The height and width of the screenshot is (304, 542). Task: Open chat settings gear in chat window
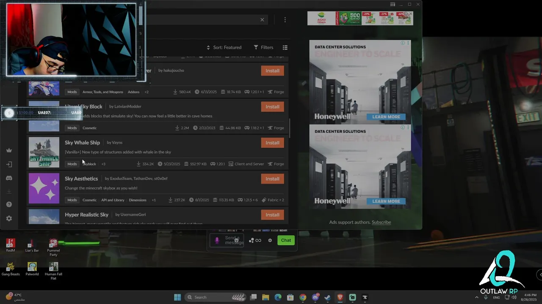270,240
